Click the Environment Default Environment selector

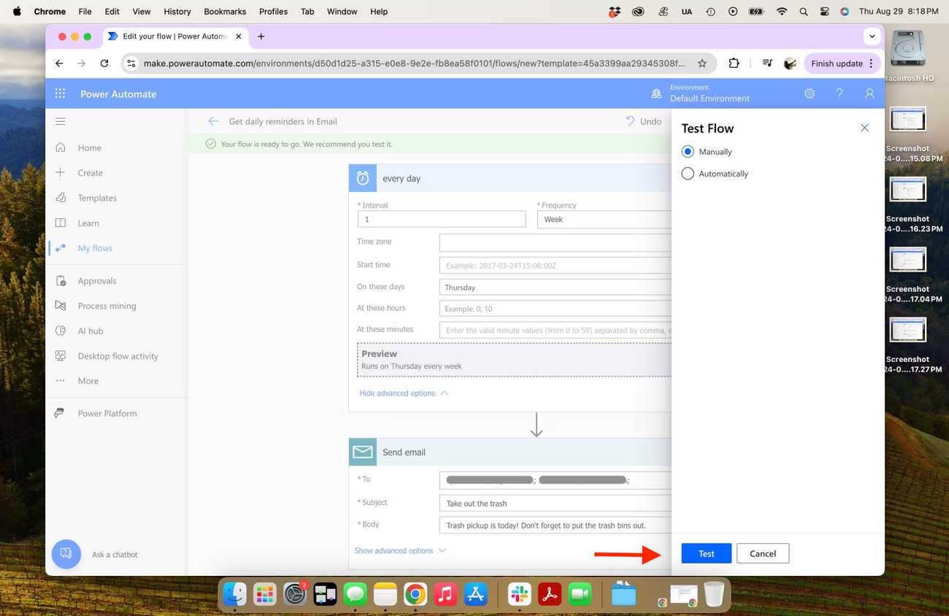(700, 93)
